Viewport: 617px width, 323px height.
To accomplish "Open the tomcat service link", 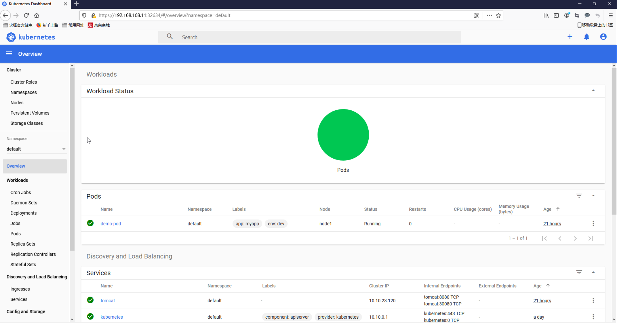I will 108,300.
